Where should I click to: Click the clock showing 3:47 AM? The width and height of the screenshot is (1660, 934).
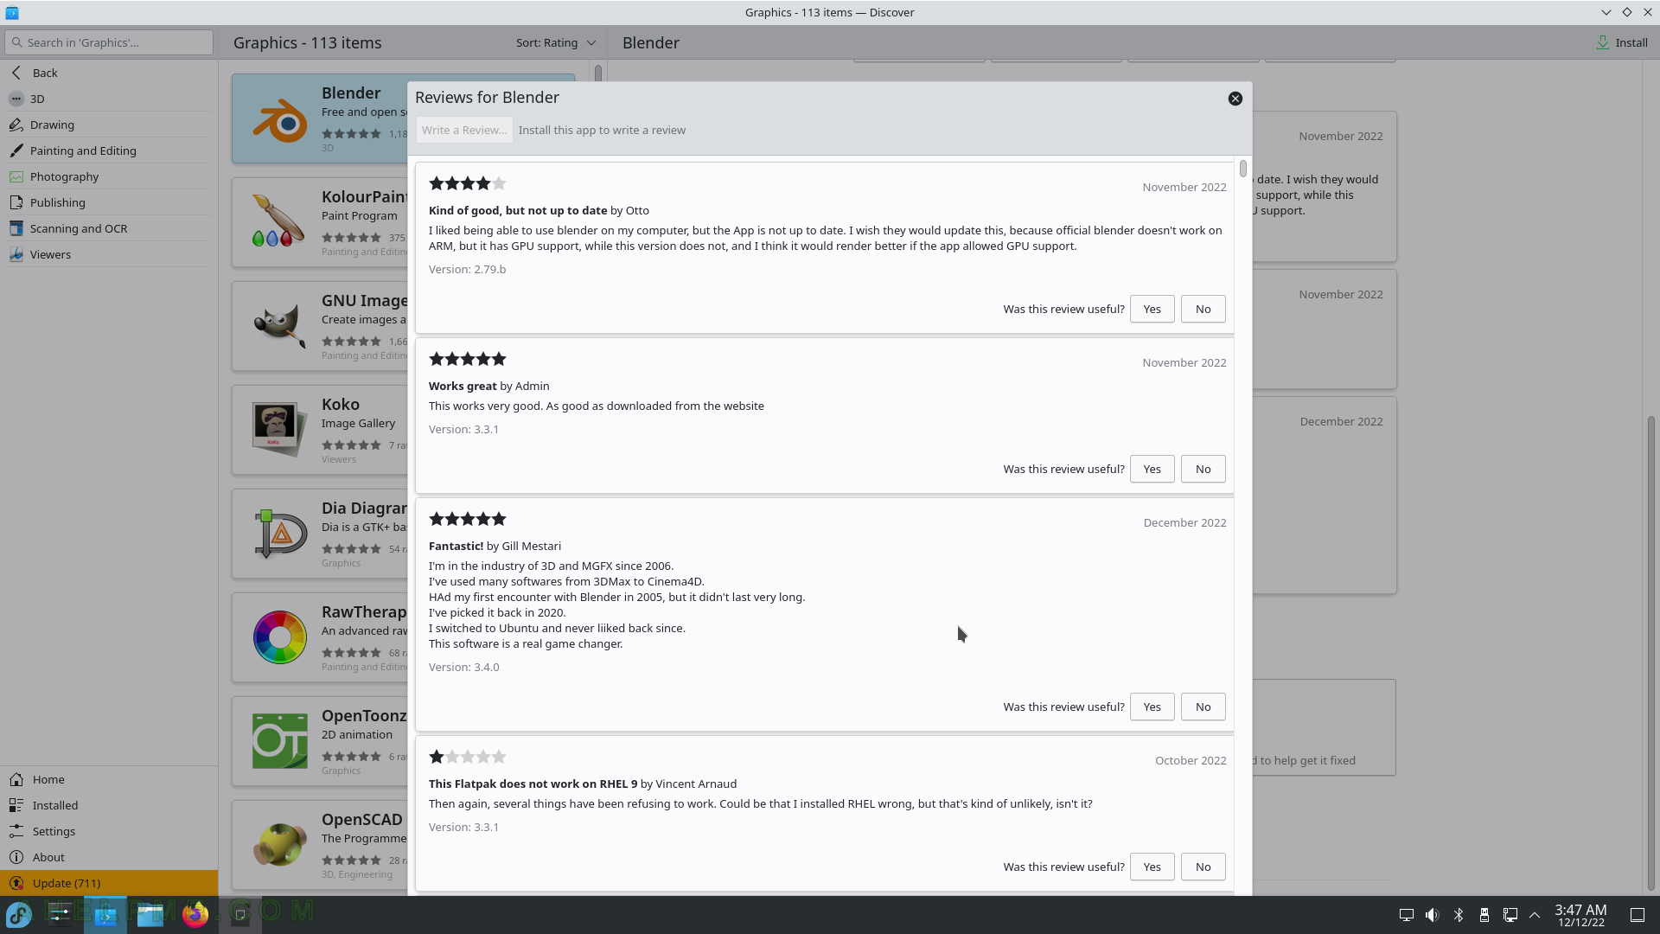(1580, 915)
